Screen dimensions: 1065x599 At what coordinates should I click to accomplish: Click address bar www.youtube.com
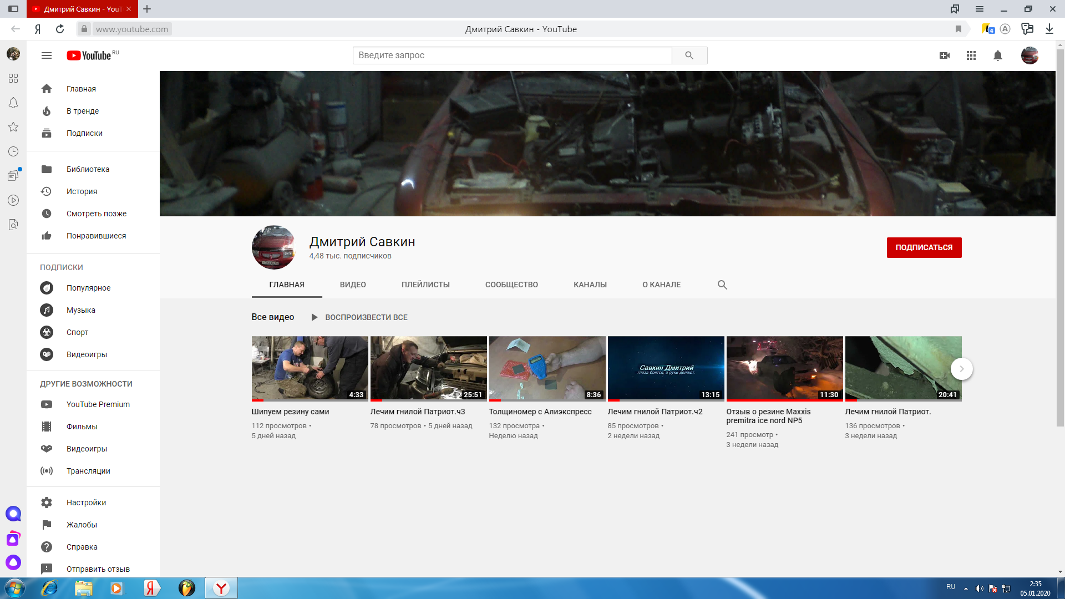click(132, 29)
